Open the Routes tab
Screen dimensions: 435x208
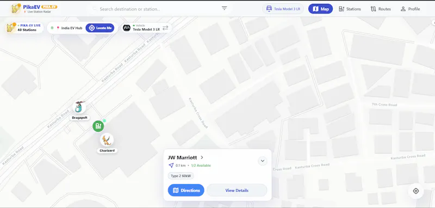point(381,9)
